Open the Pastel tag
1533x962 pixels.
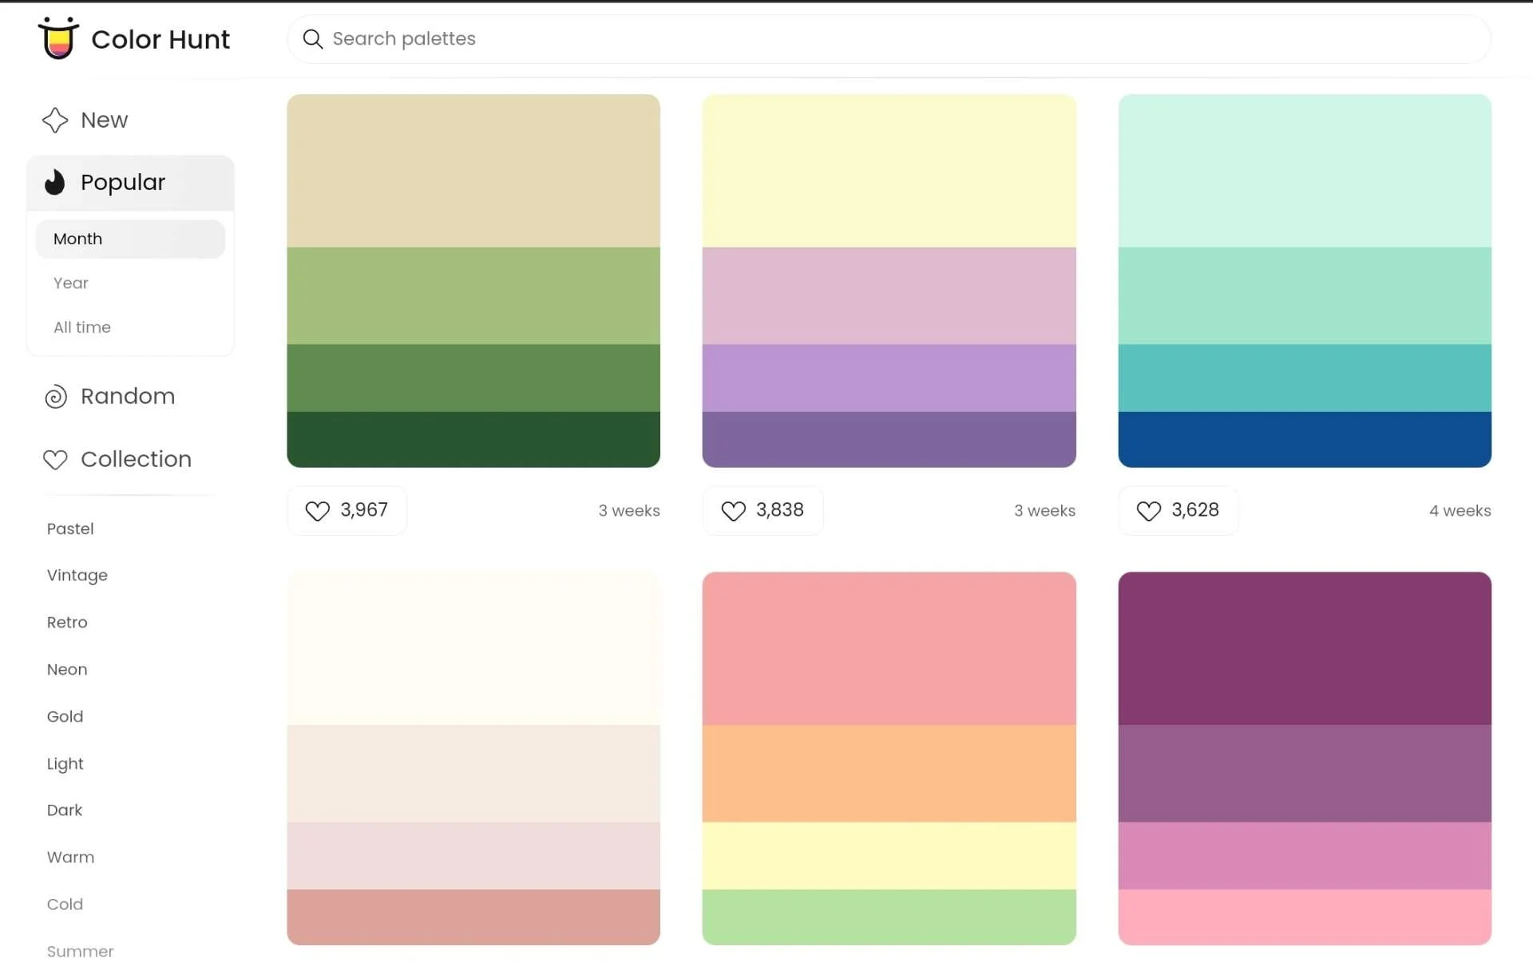coord(70,529)
